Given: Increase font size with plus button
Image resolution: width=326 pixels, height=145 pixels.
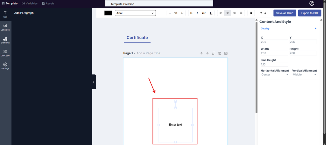Looking at the screenshot, I should coord(182,13).
